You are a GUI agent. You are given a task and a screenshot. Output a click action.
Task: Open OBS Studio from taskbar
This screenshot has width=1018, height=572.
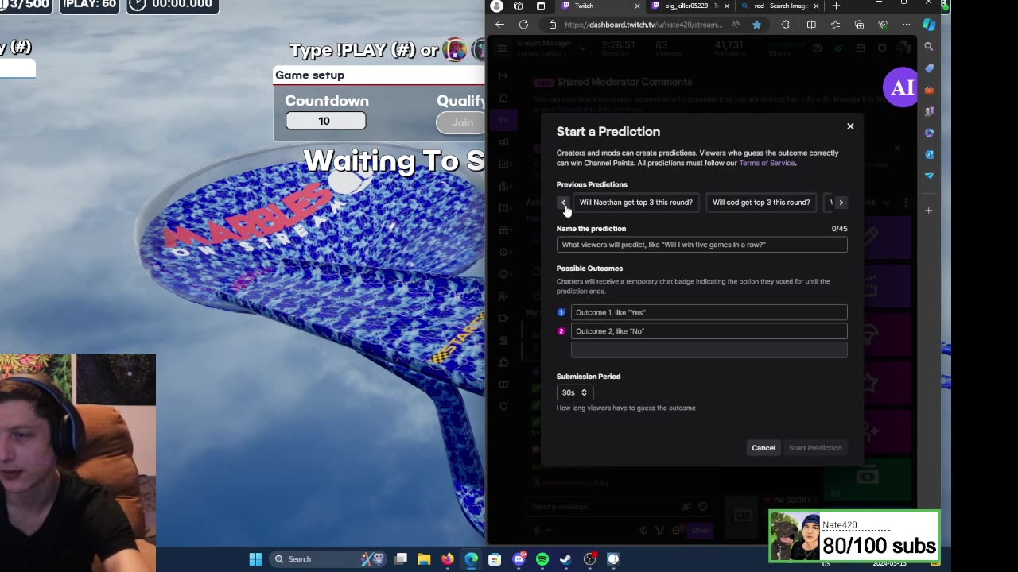click(x=589, y=559)
